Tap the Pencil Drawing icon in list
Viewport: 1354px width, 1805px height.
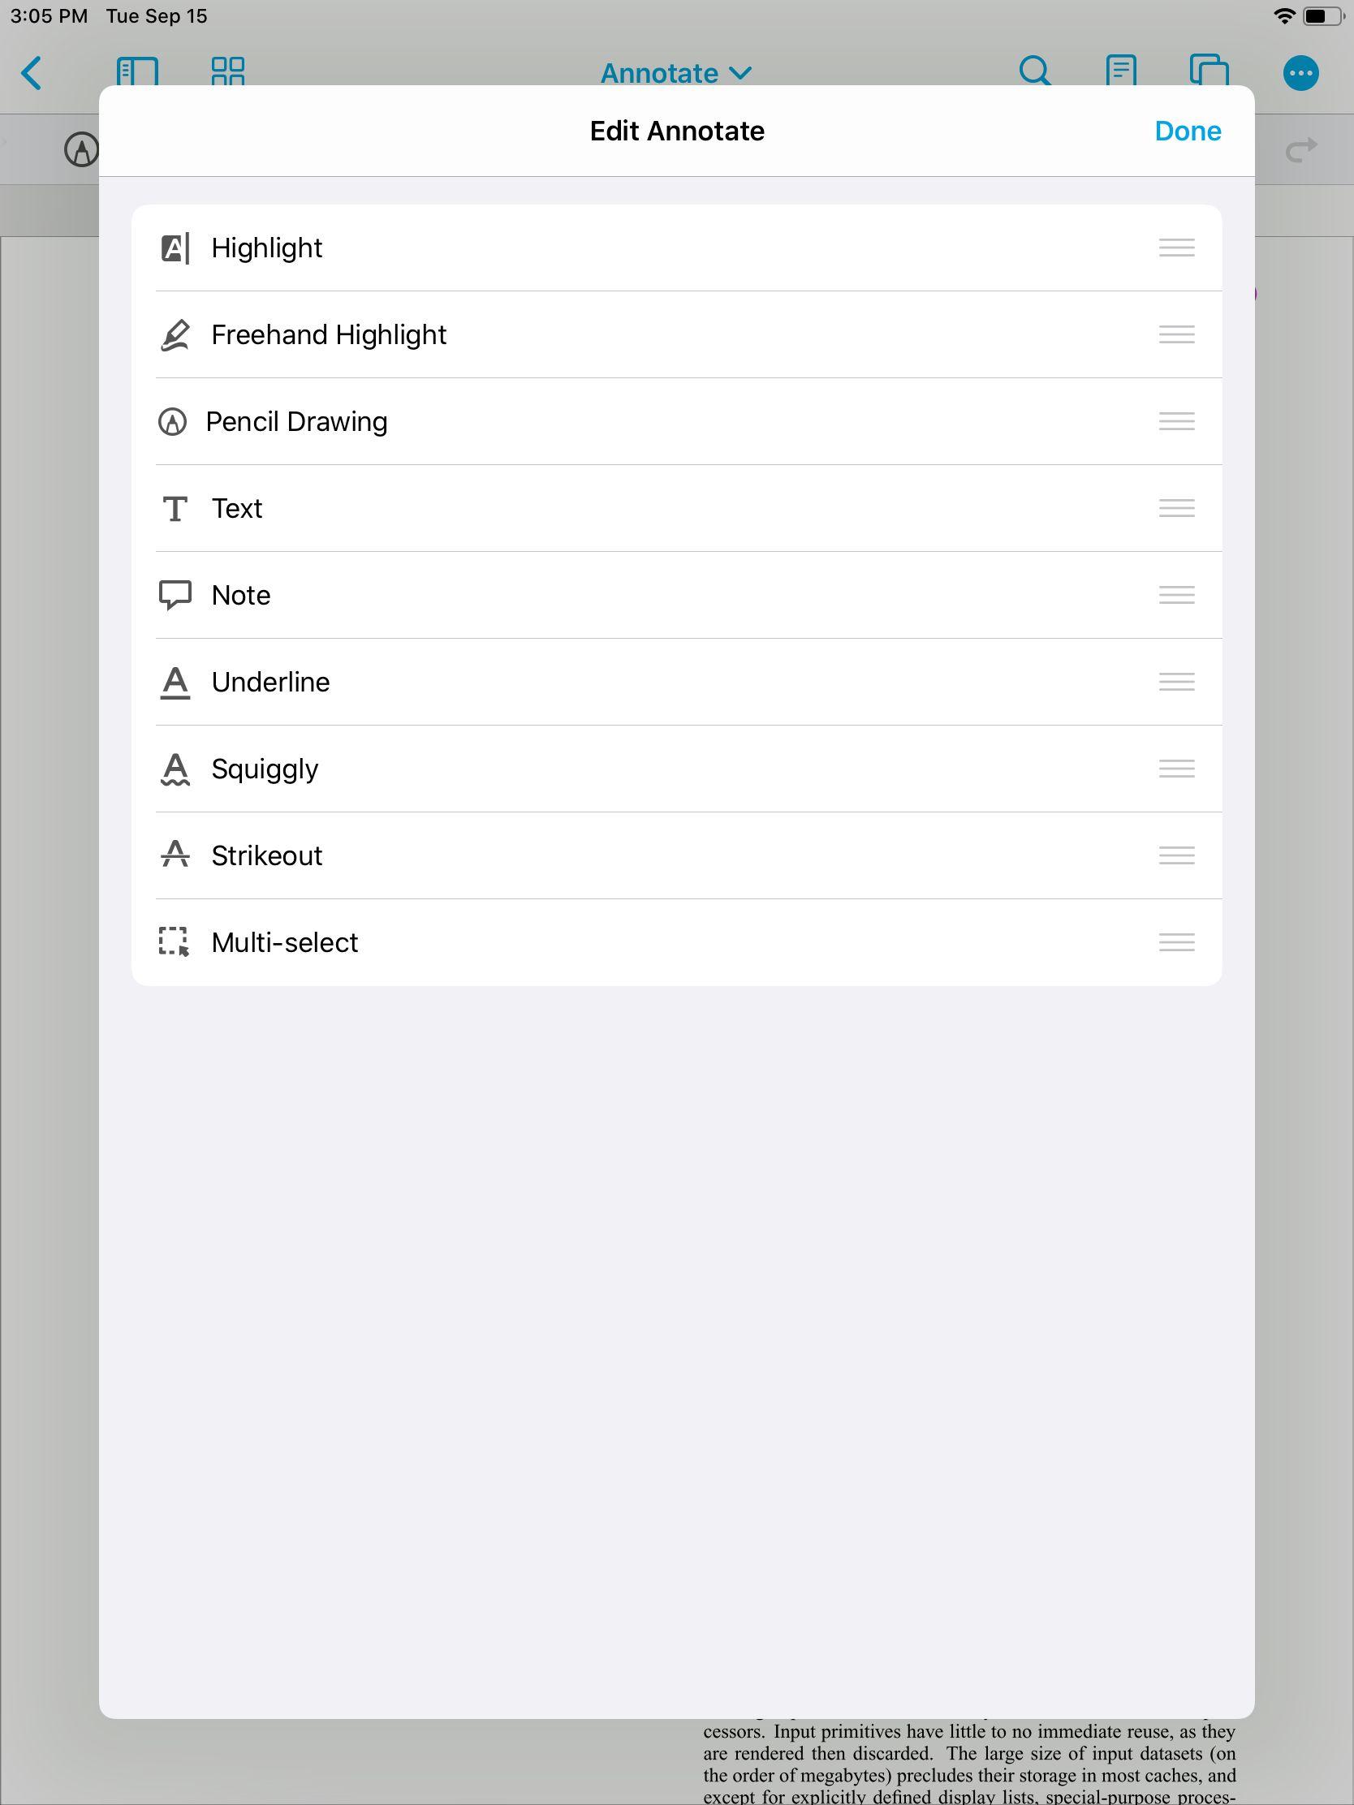click(172, 422)
